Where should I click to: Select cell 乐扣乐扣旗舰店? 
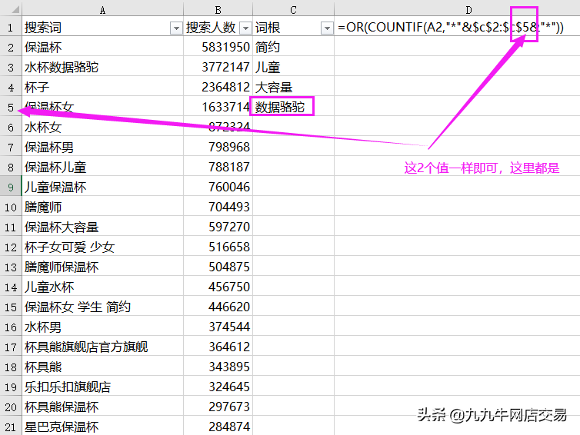102,387
